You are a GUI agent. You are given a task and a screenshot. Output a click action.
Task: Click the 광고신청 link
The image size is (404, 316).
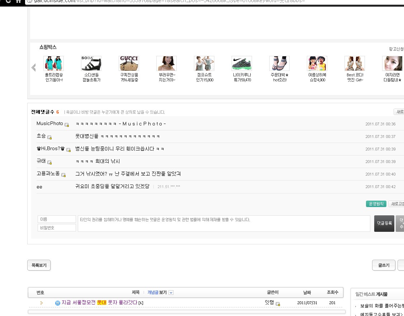[396, 49]
